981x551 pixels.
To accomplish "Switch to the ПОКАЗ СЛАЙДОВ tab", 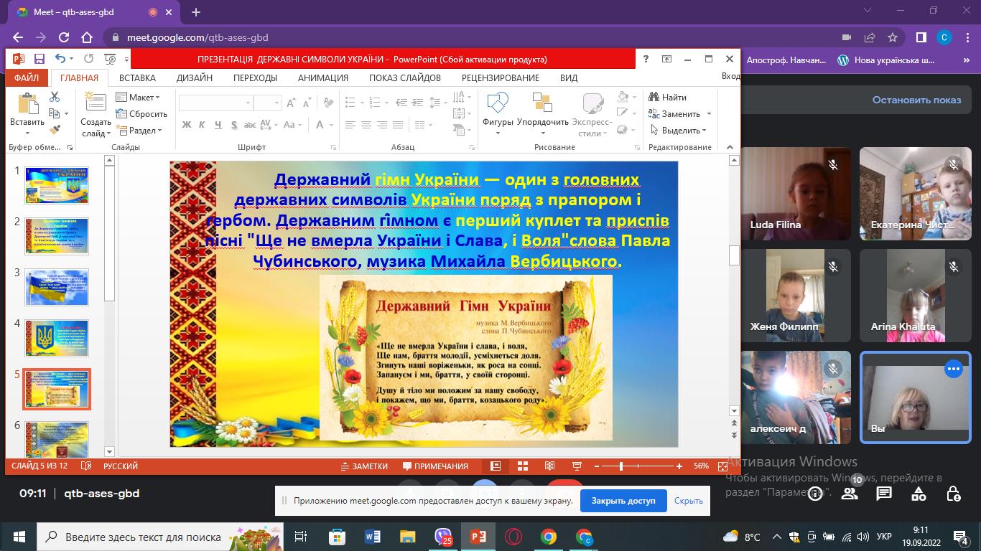I will pos(405,77).
